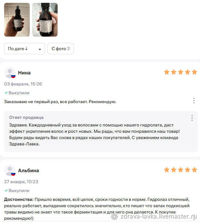
Task: Click the 'Выкупили' checkmark under Нина
Action: click(6, 93)
